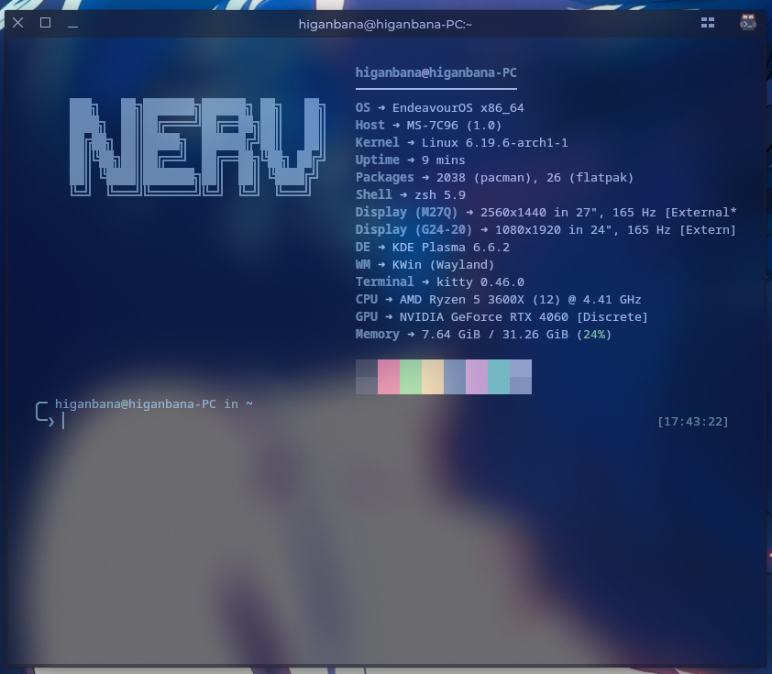Click the OS line EndeavourOS x86_64
This screenshot has height=674, width=772.
click(x=440, y=108)
